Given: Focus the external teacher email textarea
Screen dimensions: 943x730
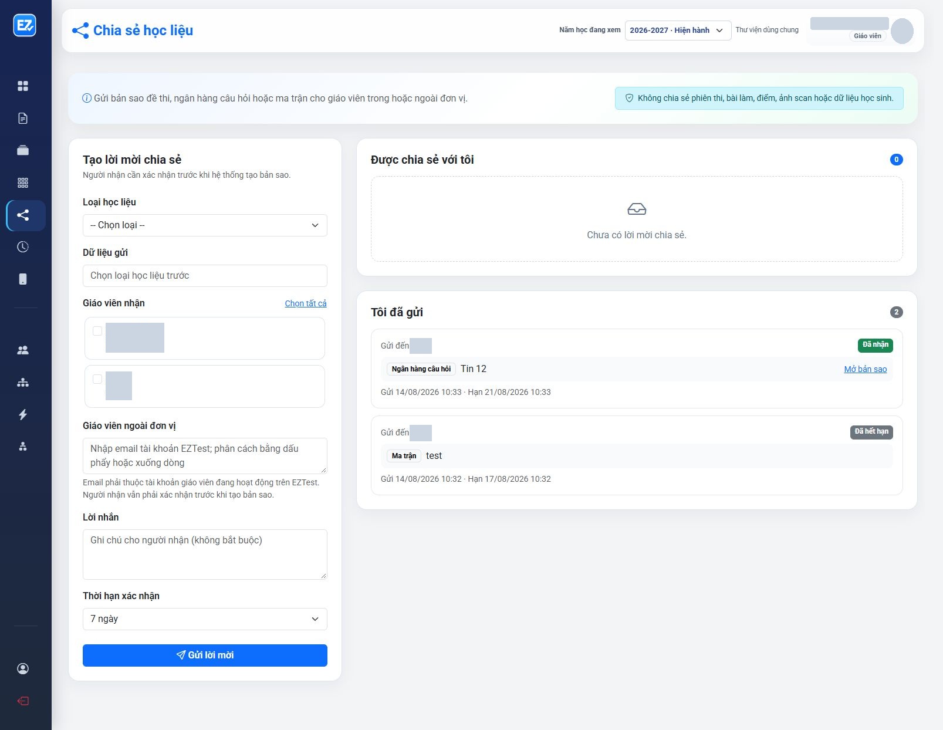Looking at the screenshot, I should click(205, 456).
